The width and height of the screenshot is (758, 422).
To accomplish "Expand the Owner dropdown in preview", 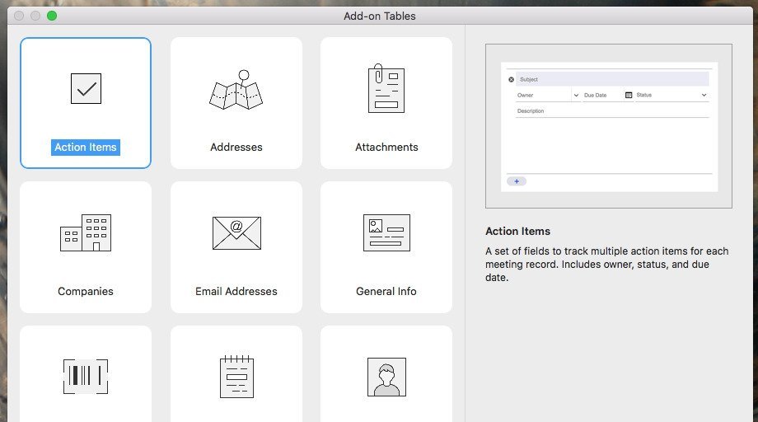I will click(575, 96).
